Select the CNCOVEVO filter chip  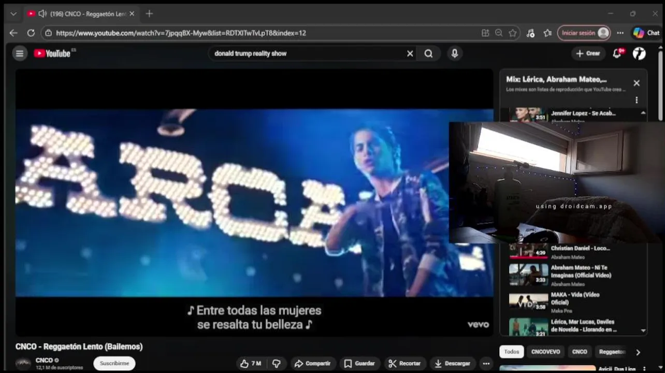click(545, 352)
